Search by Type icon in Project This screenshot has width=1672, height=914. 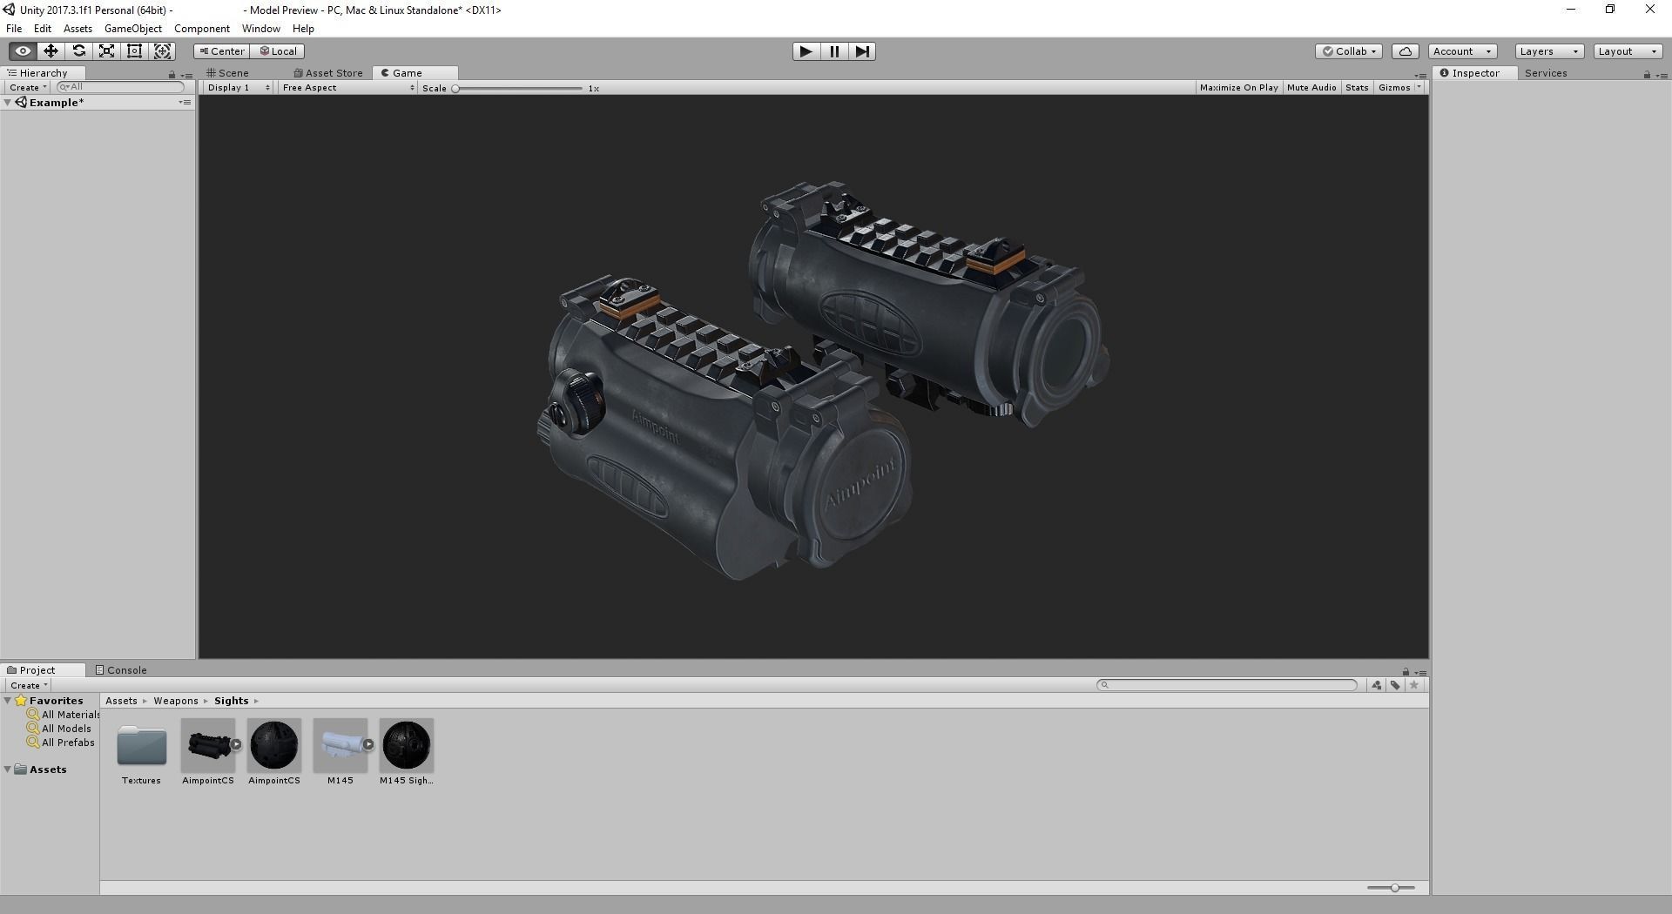[1377, 686]
